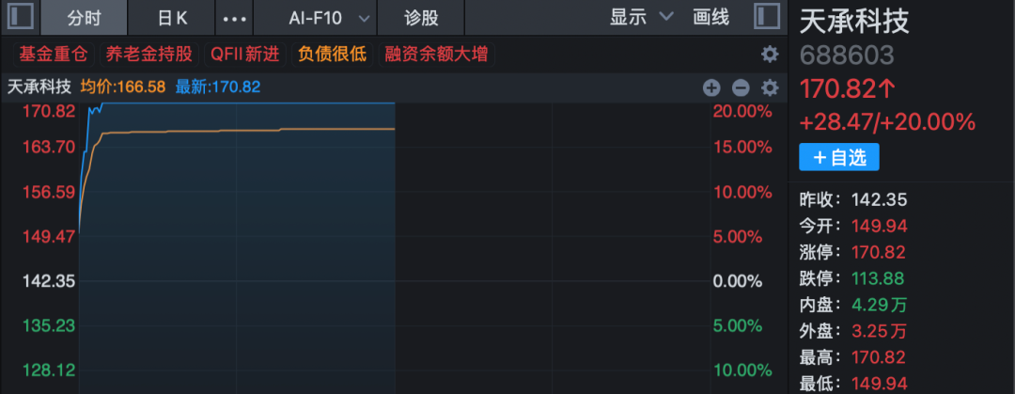1015x394 pixels.
Task: Toggle the left sidebar panel icon
Action: [20, 17]
